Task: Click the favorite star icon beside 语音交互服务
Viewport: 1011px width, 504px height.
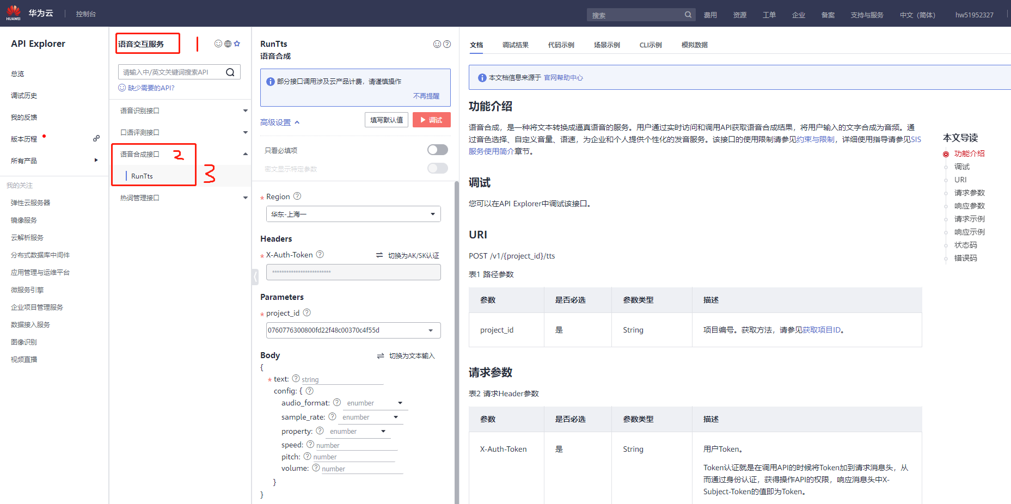Action: [x=237, y=44]
